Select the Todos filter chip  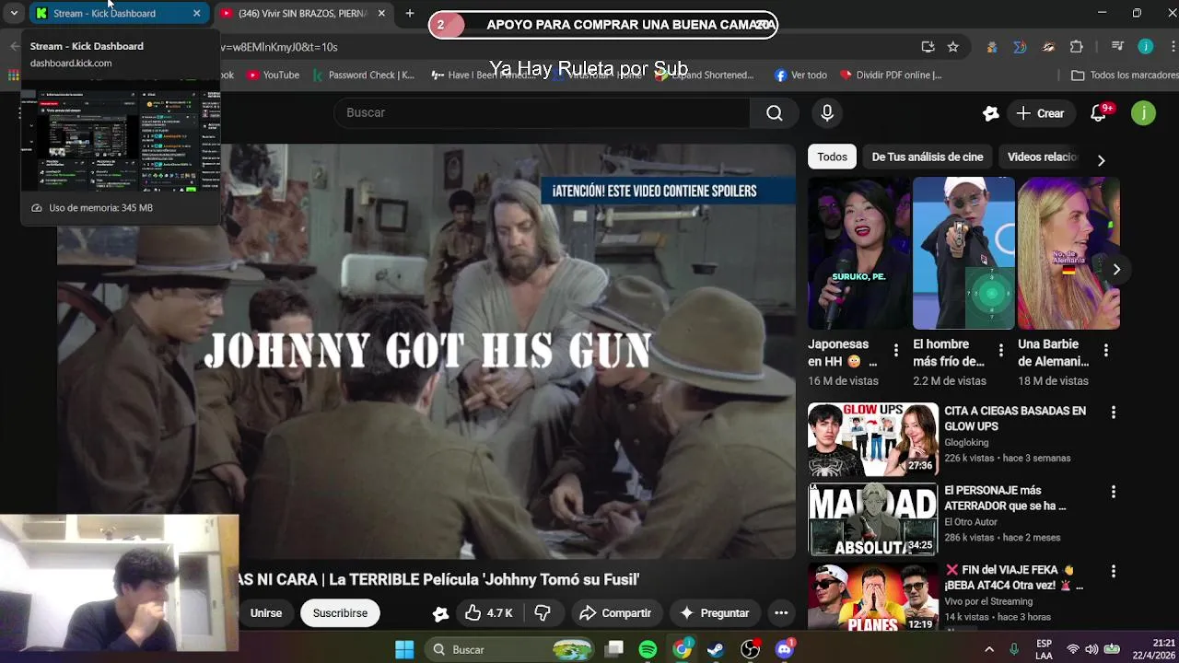832,157
